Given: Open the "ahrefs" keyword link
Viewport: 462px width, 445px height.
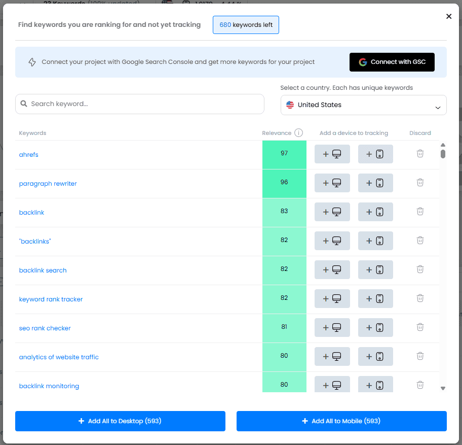Looking at the screenshot, I should coord(28,154).
